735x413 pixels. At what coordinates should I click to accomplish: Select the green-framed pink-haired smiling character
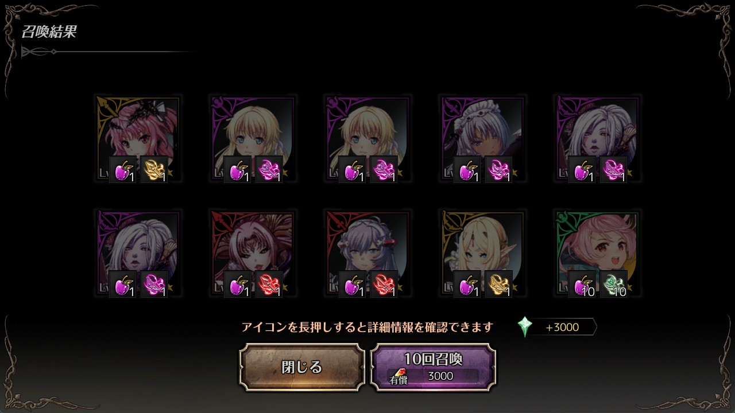(597, 254)
